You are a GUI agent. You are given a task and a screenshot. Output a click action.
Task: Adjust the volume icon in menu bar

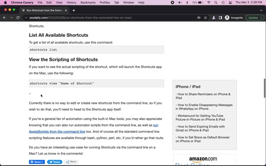[180, 3]
